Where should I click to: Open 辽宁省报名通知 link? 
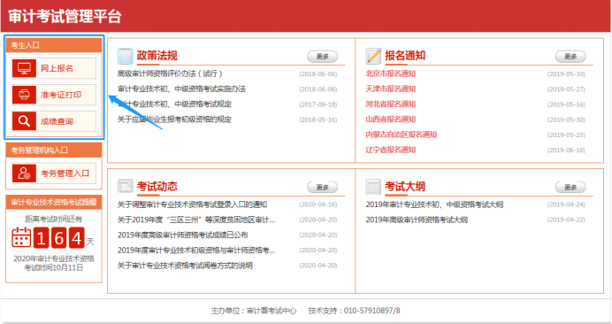(x=390, y=150)
